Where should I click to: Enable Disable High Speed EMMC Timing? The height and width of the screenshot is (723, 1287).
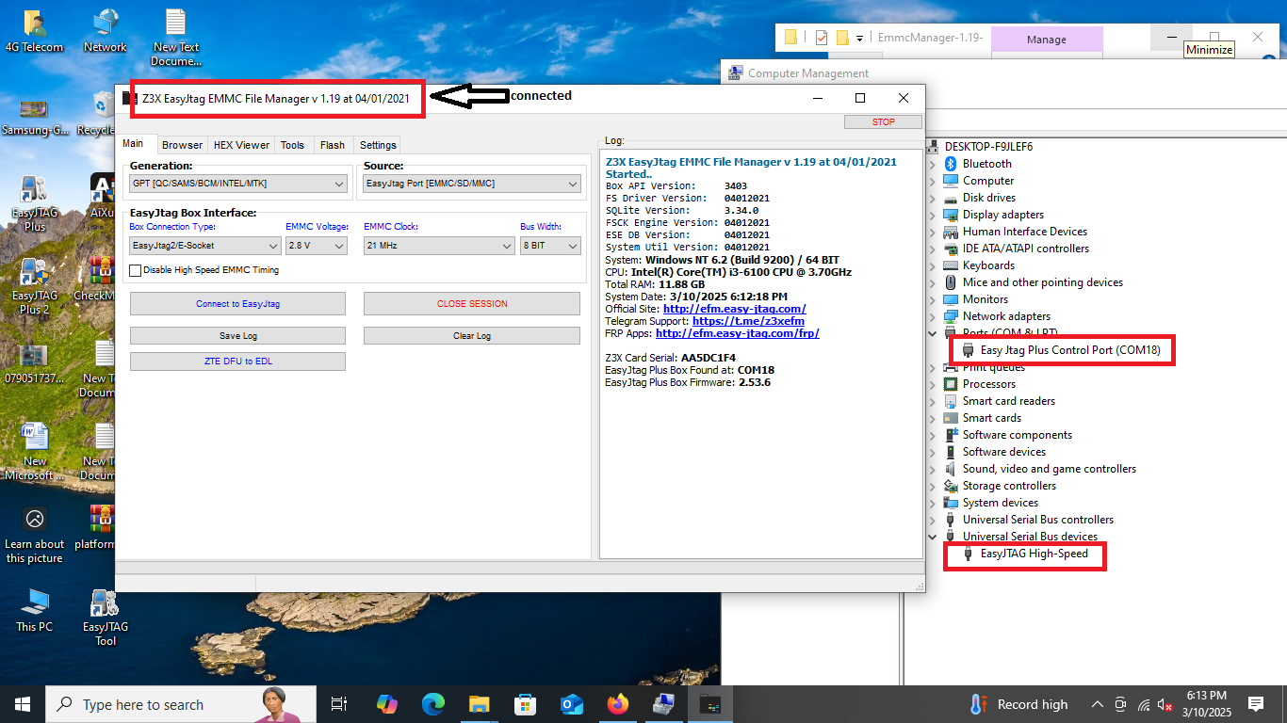click(136, 270)
